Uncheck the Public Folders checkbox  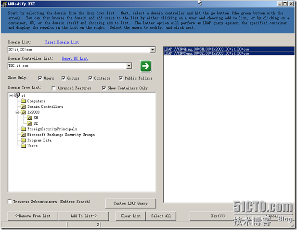pos(121,78)
